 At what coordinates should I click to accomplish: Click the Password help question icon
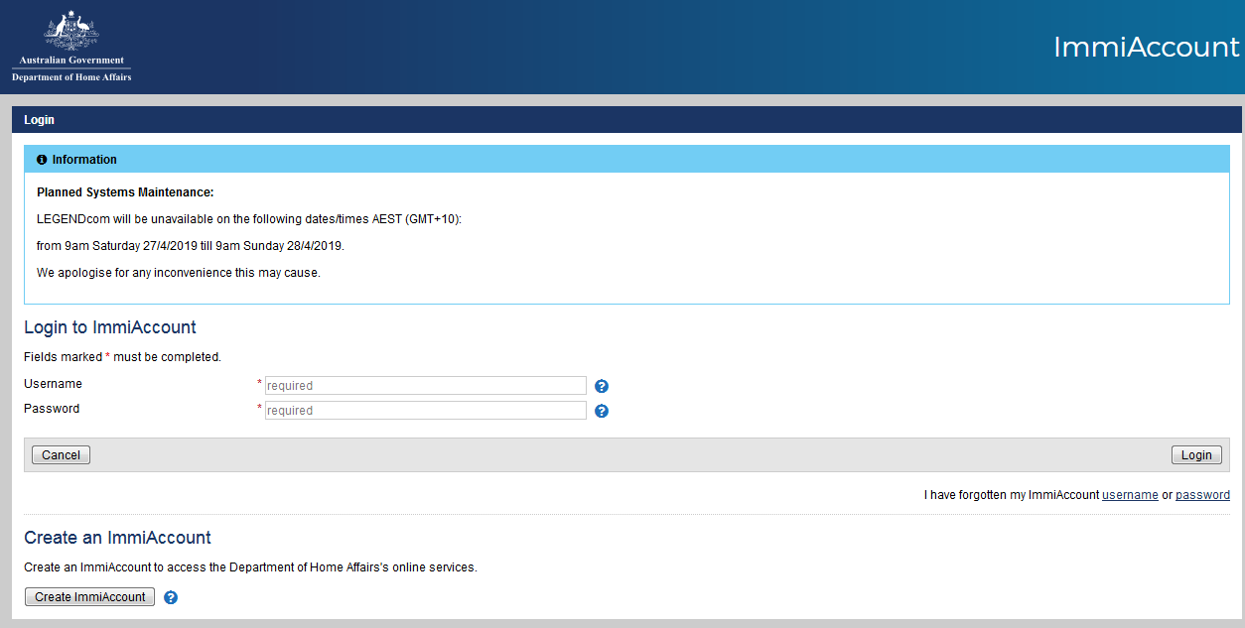click(x=601, y=411)
